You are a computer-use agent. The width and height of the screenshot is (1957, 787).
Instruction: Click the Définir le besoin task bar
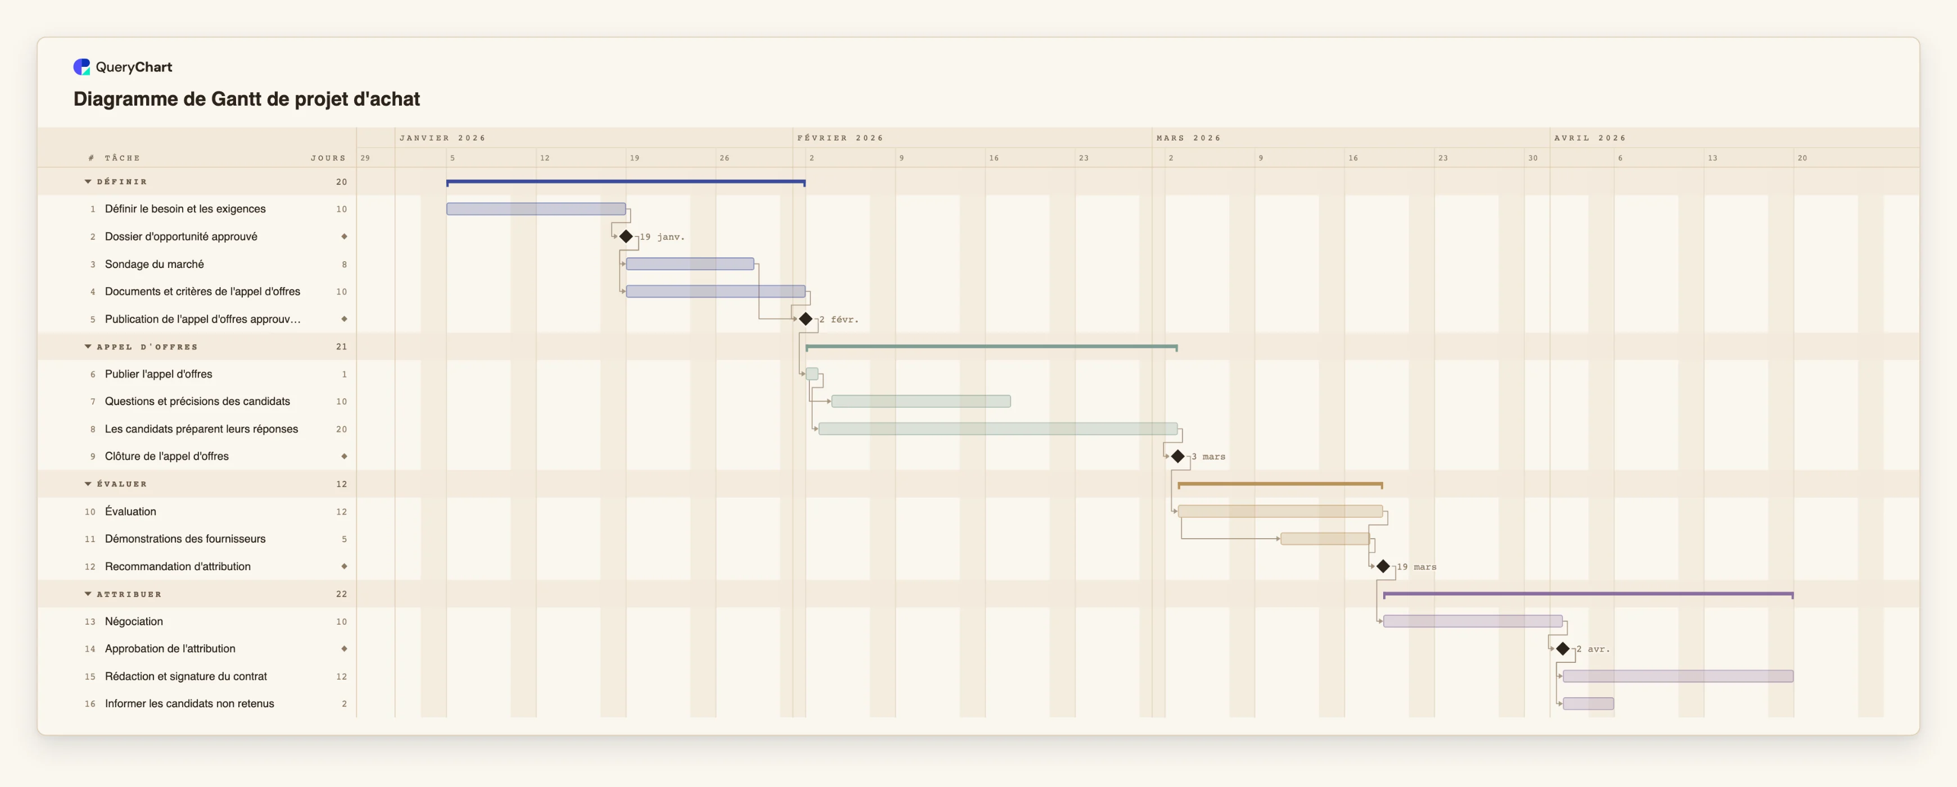coord(536,209)
